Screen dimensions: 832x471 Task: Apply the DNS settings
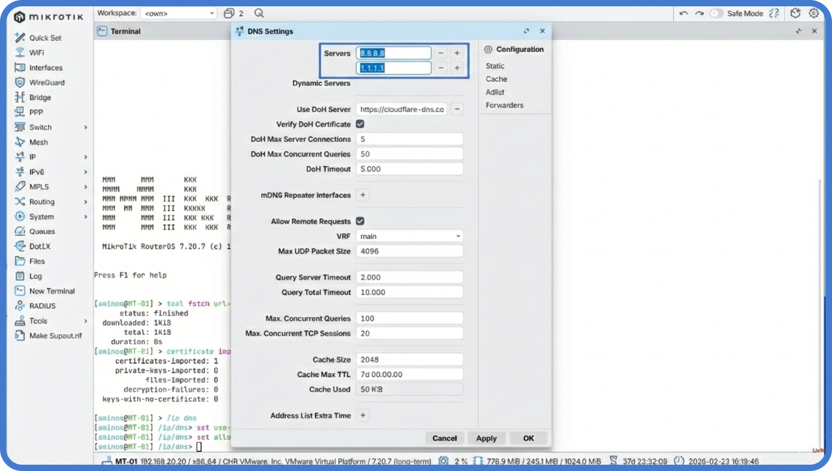coord(486,438)
